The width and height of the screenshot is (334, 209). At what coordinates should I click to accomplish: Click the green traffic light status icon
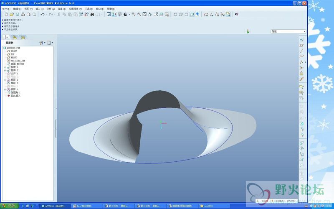click(x=248, y=31)
